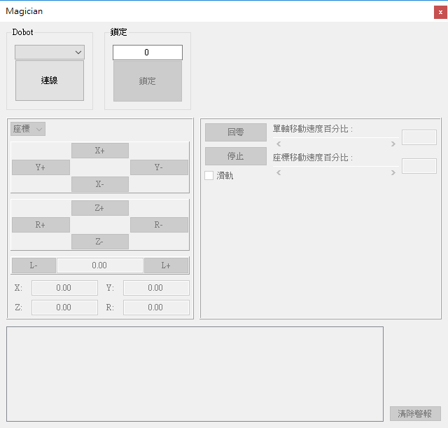Click the Y coordinate value field
Image resolution: width=448 pixels, height=428 pixels.
point(156,288)
